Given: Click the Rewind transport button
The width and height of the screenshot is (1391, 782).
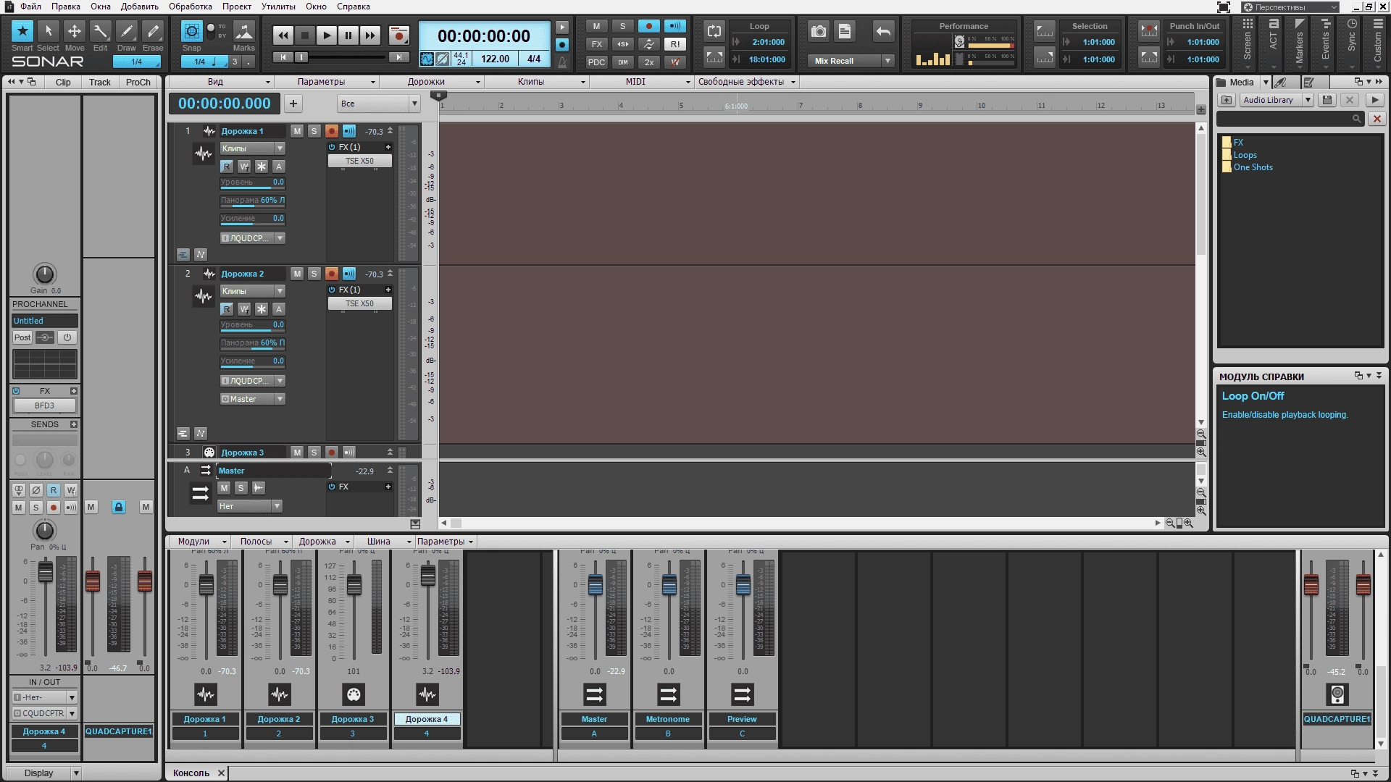Looking at the screenshot, I should pos(283,35).
